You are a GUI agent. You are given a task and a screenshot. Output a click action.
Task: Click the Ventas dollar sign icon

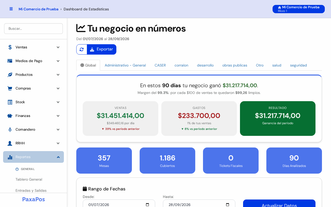point(10,47)
